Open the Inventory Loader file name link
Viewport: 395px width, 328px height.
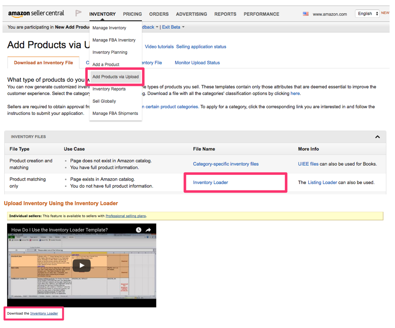pos(210,182)
